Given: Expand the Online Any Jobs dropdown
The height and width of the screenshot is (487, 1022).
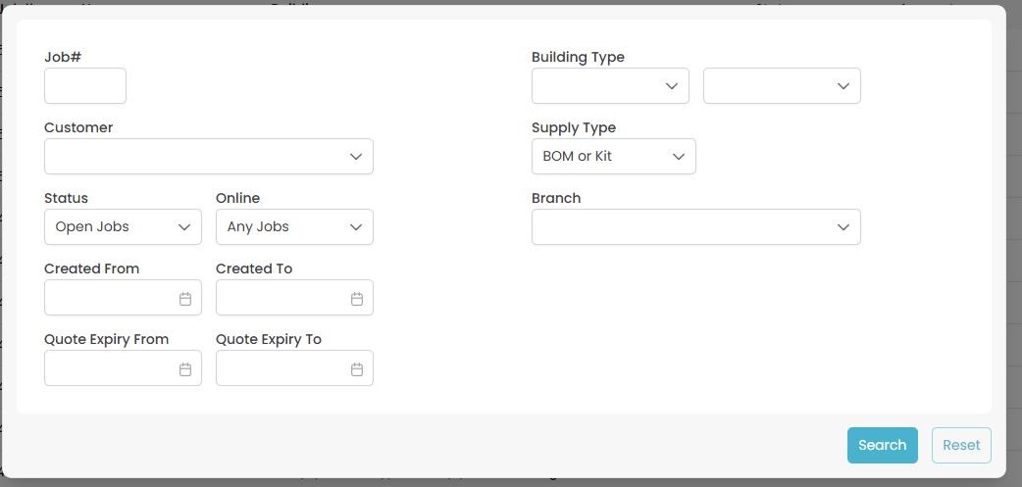Looking at the screenshot, I should [294, 227].
